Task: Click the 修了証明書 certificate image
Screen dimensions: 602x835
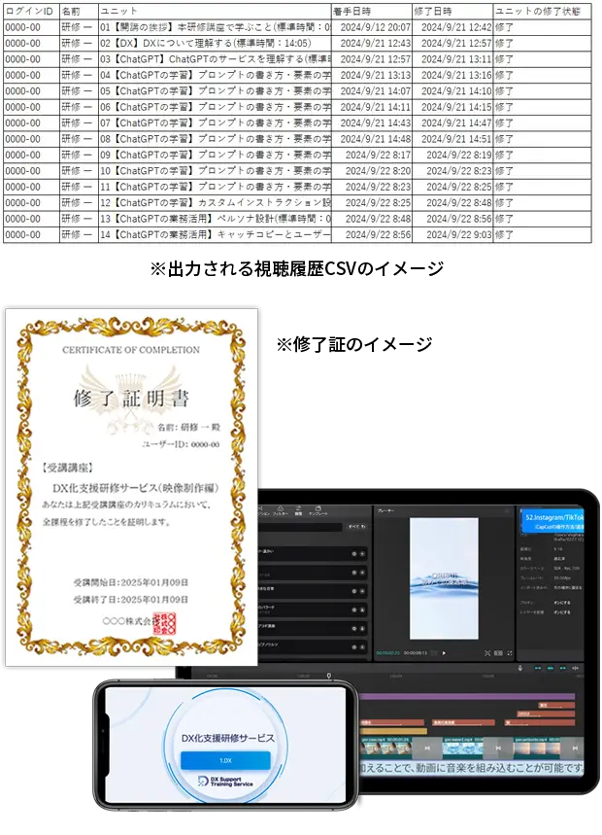Action: (131, 486)
